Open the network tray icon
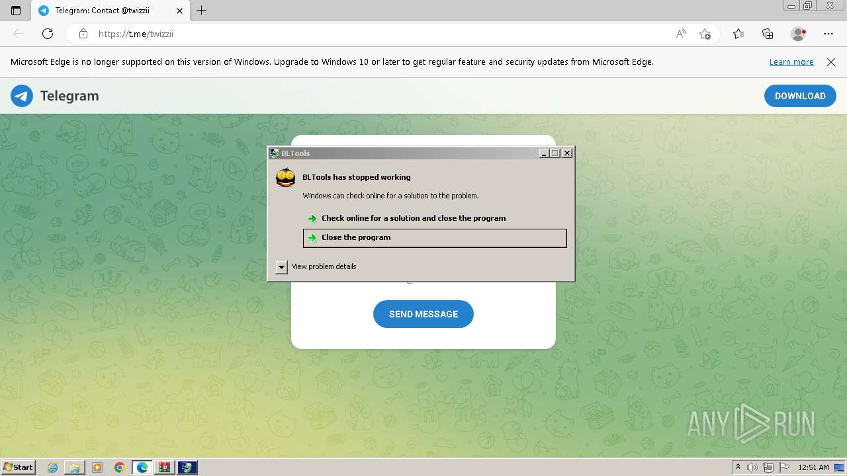The image size is (847, 476). tap(768, 467)
